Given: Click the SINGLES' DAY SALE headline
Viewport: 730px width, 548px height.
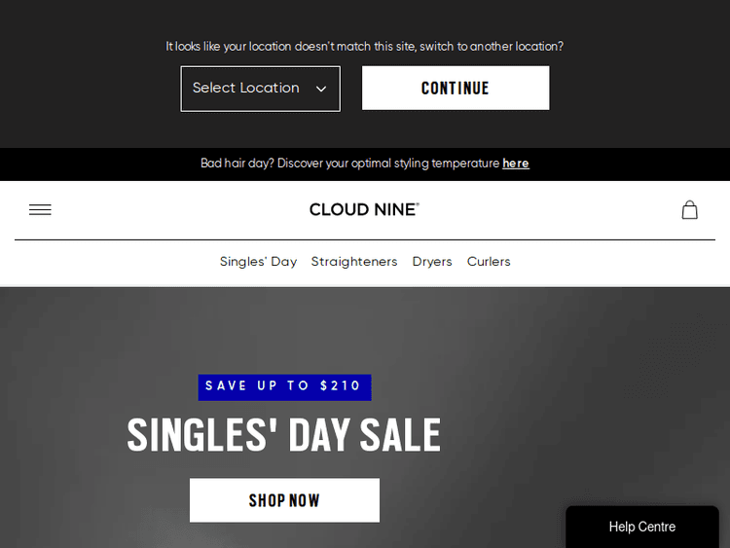Looking at the screenshot, I should [284, 435].
